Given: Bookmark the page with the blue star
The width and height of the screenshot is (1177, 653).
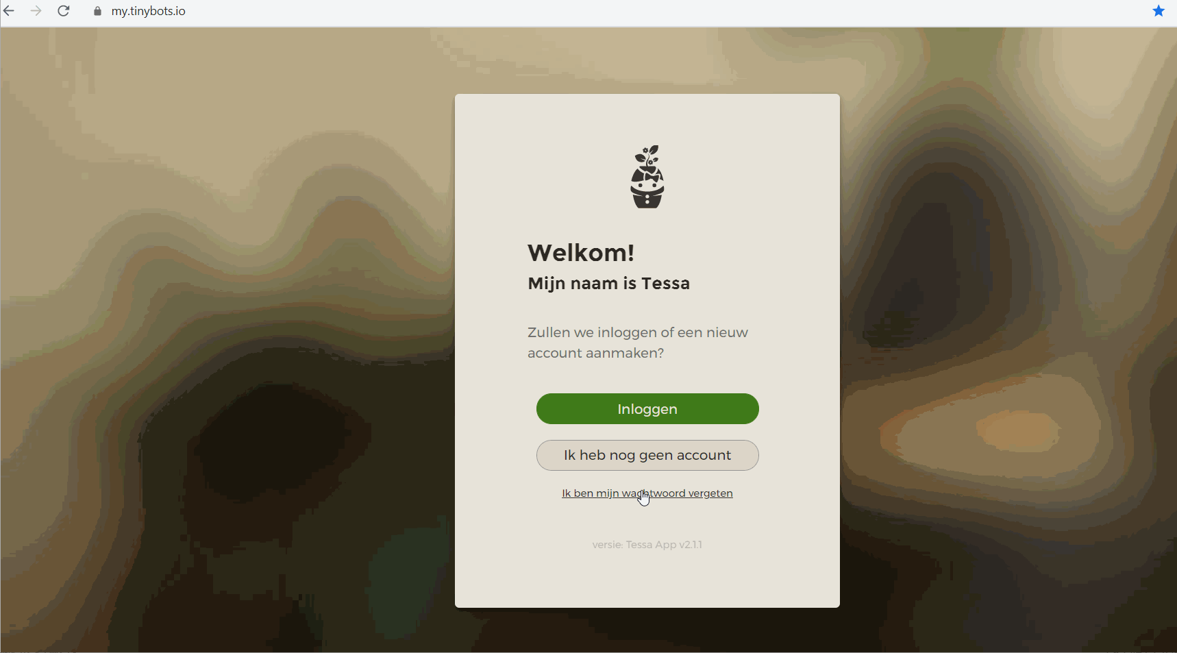Looking at the screenshot, I should click(x=1159, y=11).
